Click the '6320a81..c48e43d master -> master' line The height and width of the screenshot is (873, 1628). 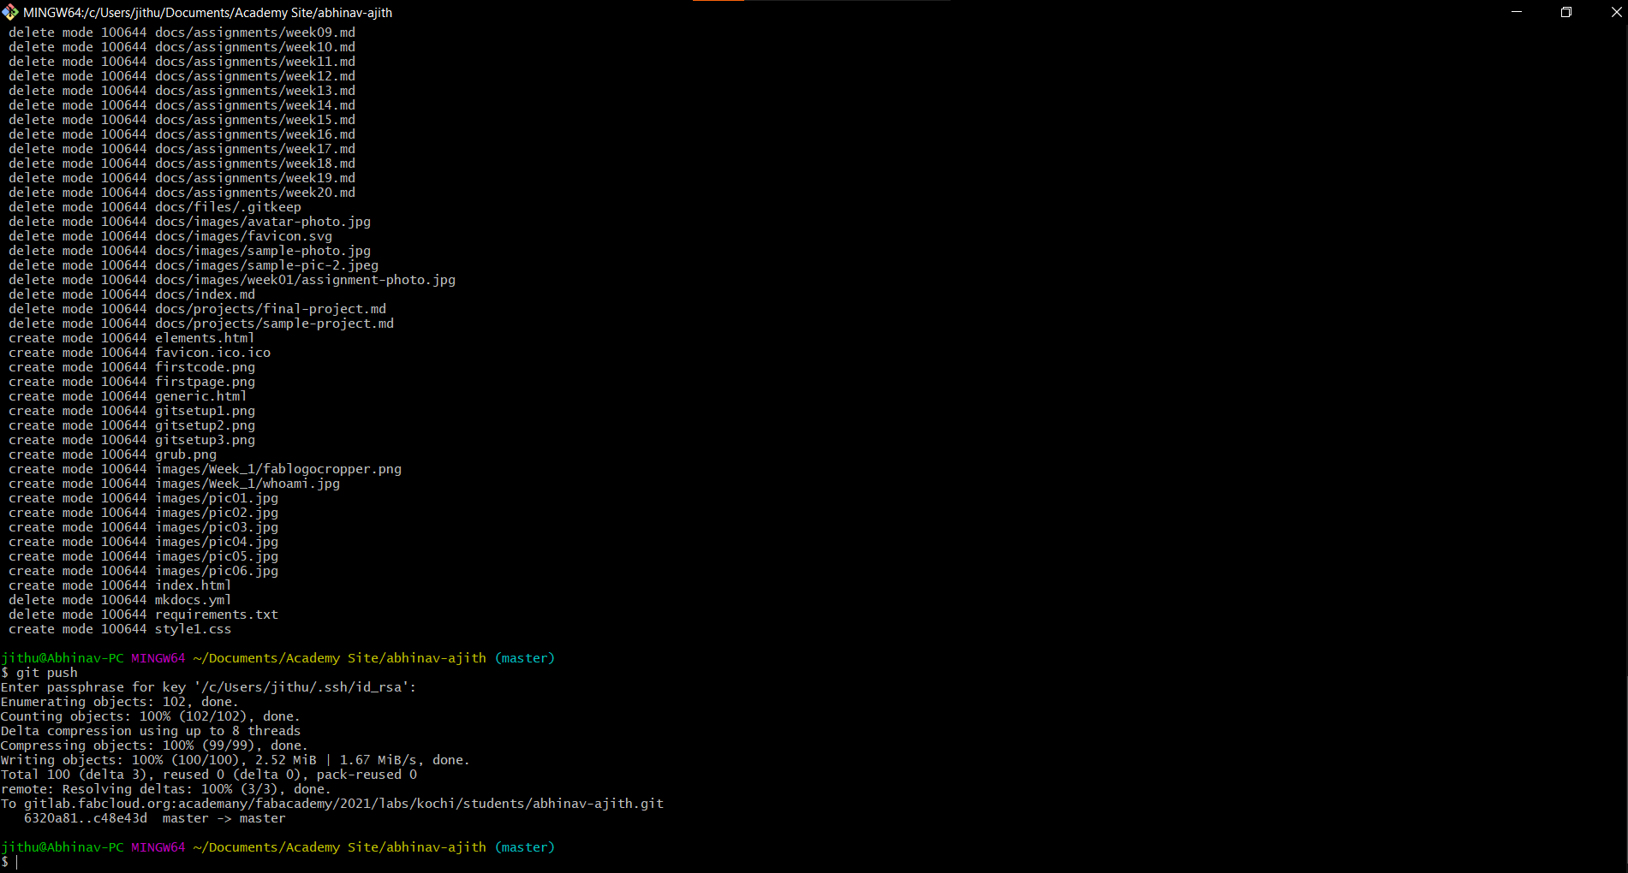155,818
